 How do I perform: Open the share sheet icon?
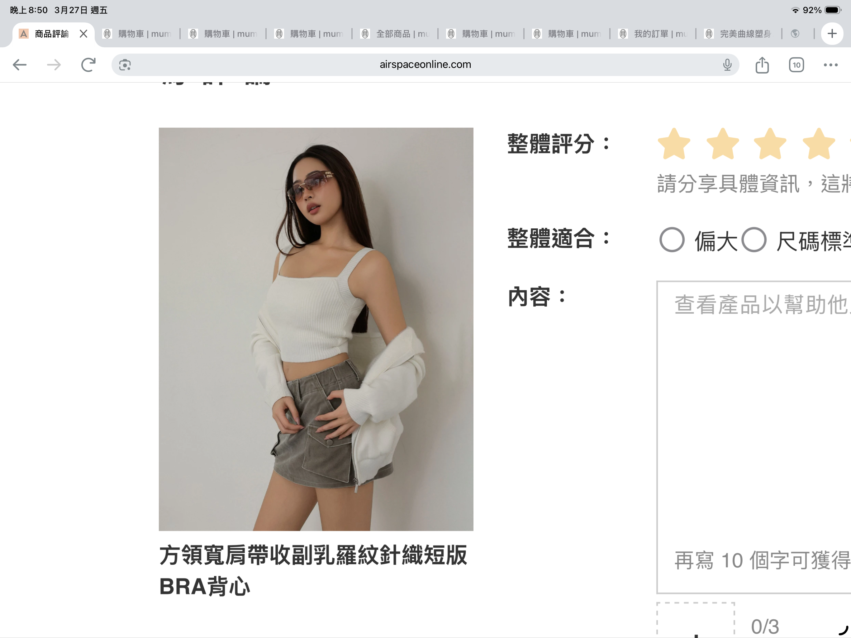(762, 65)
